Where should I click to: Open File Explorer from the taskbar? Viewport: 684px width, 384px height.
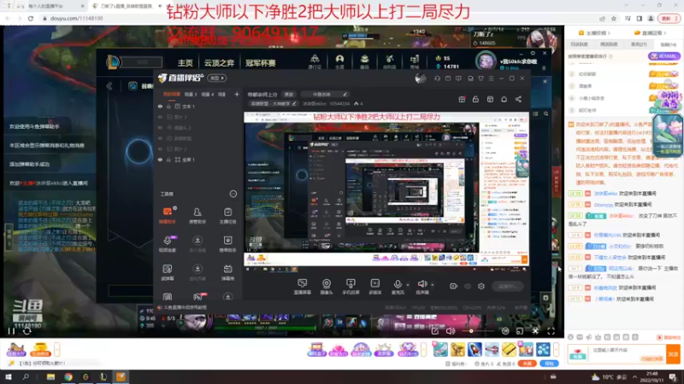[x=50, y=377]
